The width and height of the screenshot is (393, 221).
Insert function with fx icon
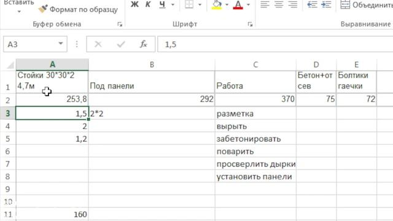click(143, 44)
